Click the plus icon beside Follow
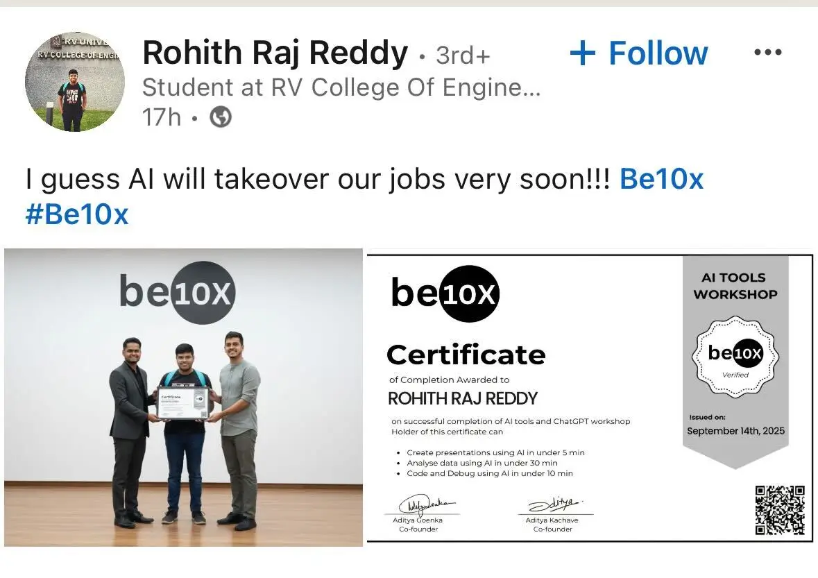 click(583, 53)
